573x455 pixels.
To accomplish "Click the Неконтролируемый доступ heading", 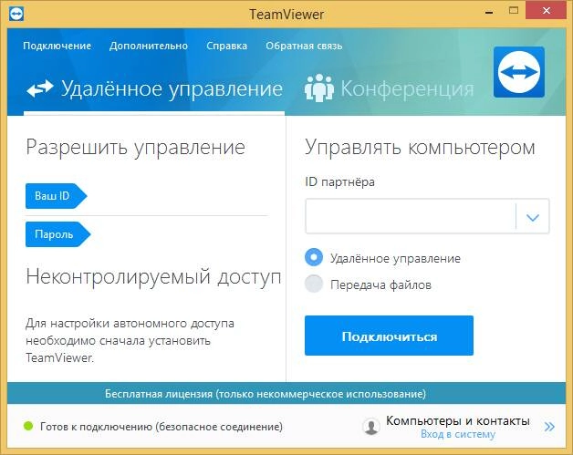I will click(x=153, y=276).
